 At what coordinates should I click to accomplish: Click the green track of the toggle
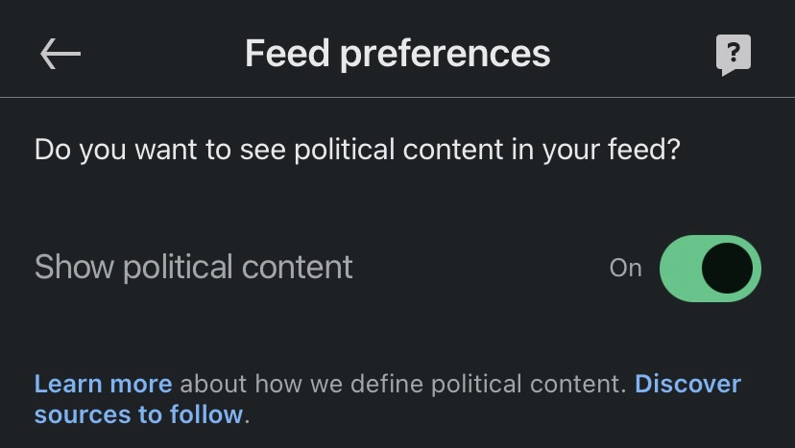(x=680, y=268)
